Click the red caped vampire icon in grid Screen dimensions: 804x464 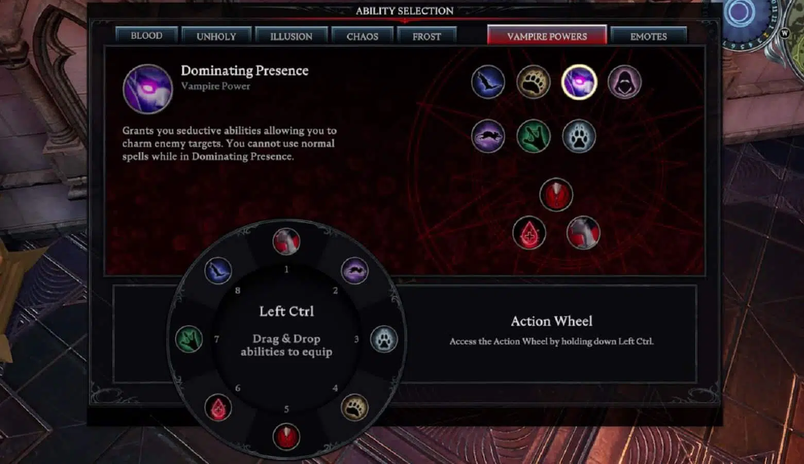click(583, 233)
